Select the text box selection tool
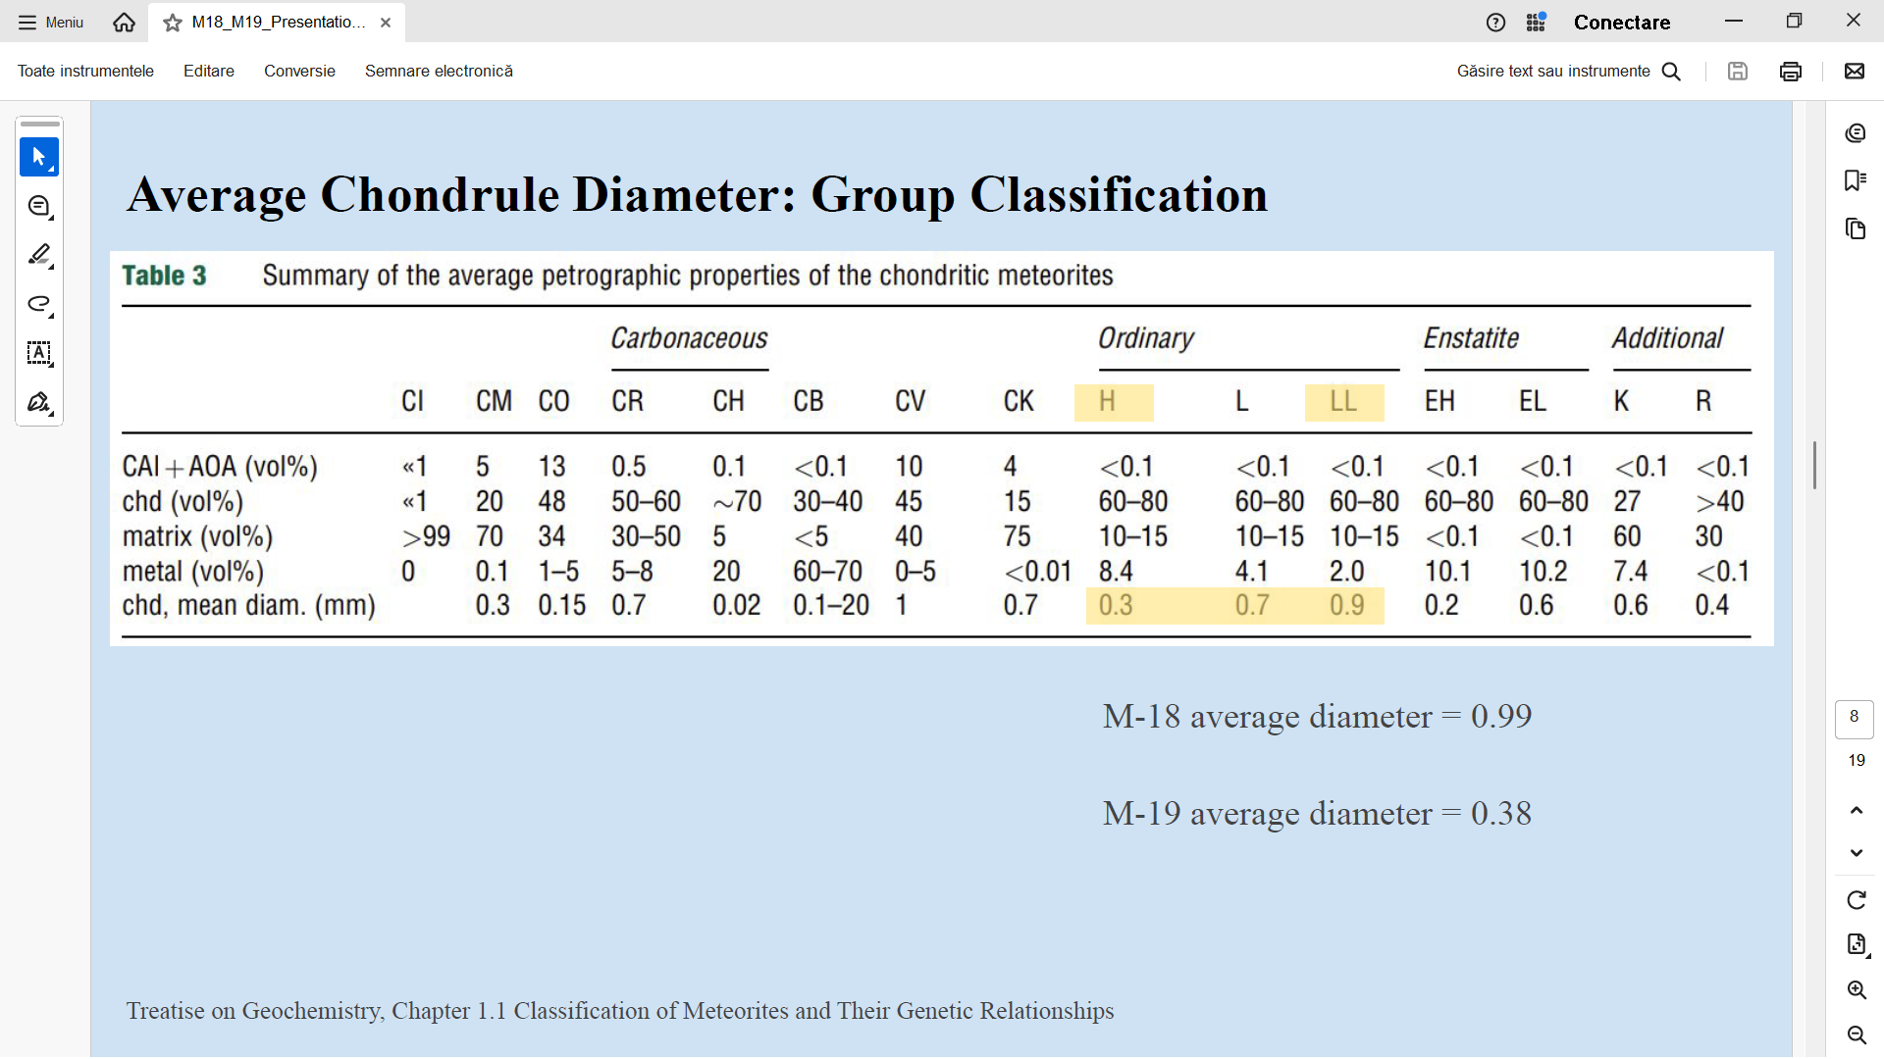This screenshot has width=1884, height=1059. pos(39,353)
